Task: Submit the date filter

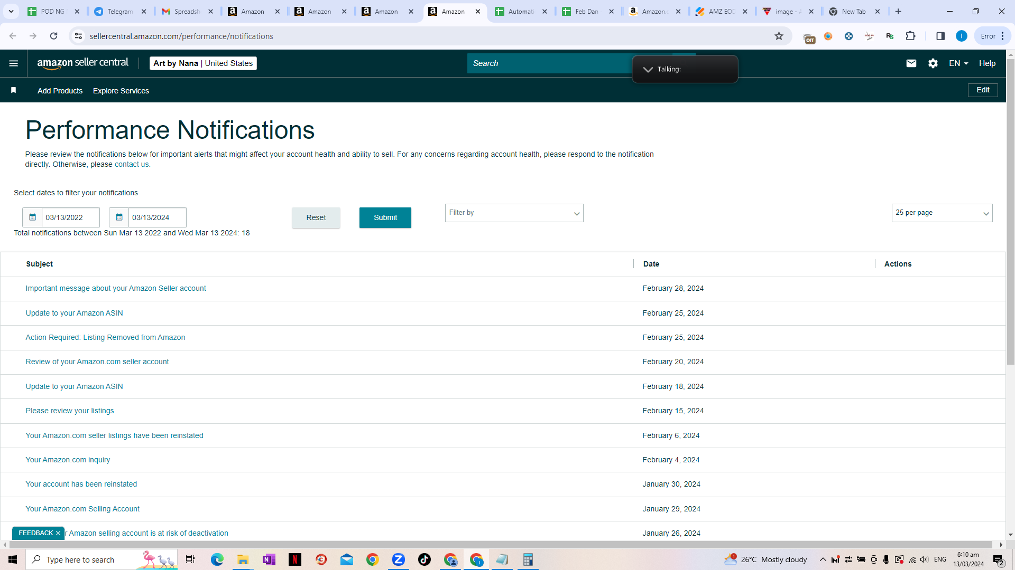Action: pyautogui.click(x=385, y=217)
